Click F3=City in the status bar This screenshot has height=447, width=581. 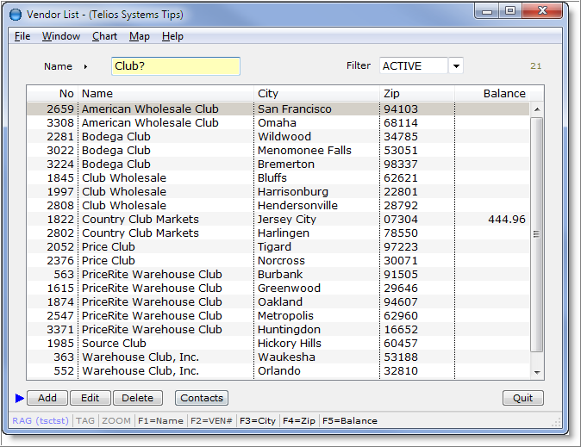pos(258,421)
